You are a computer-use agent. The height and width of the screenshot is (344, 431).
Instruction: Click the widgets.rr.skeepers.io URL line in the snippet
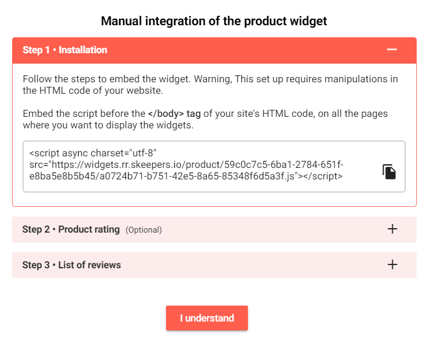click(186, 165)
